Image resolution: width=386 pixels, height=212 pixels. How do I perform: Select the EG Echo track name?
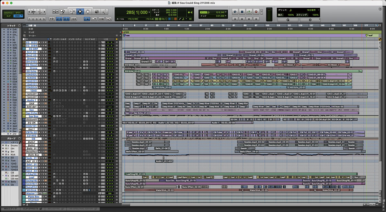(x=31, y=71)
